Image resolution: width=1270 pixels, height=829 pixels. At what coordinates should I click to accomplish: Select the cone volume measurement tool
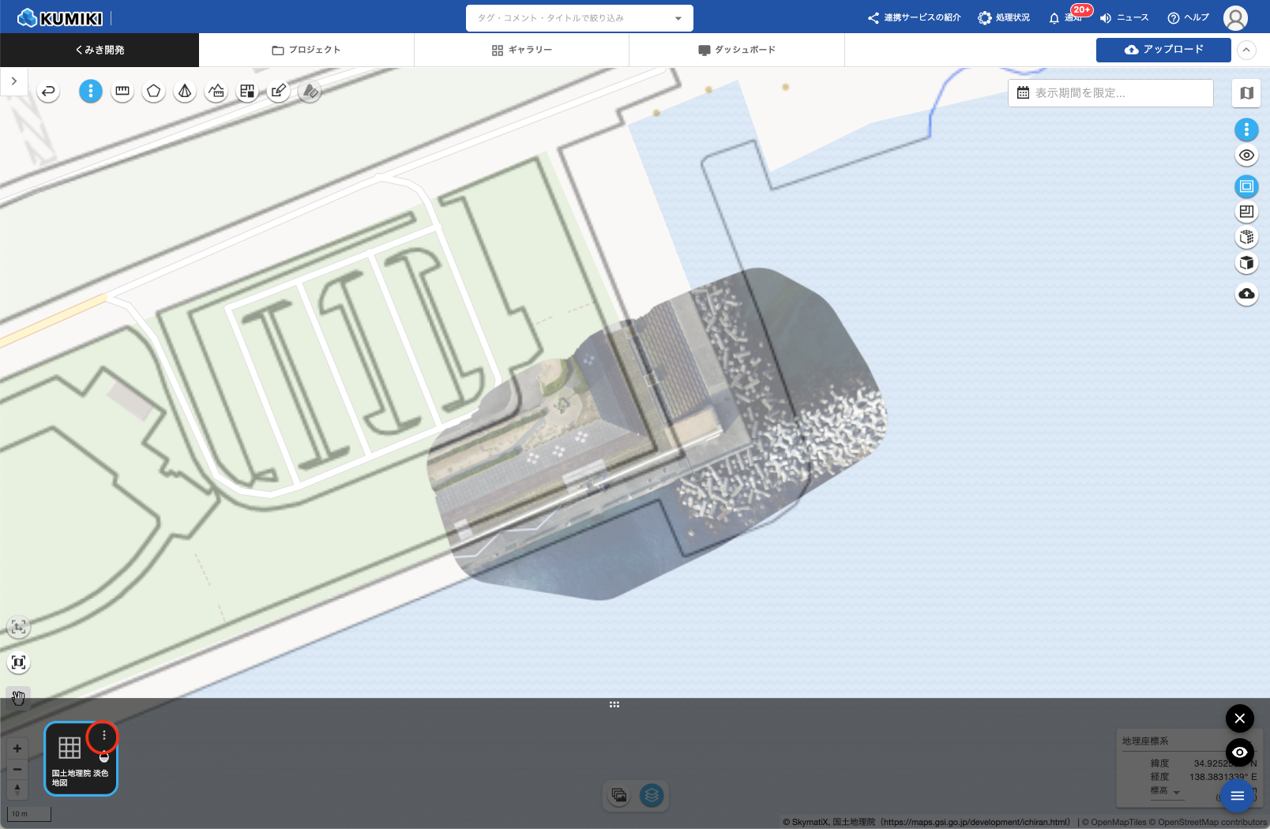185,92
